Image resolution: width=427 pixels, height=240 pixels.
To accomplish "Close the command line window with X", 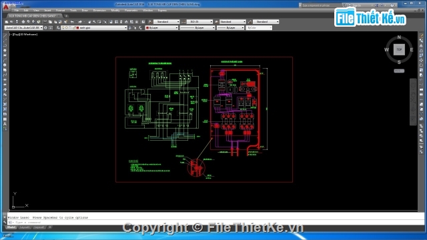I will point(5,217).
